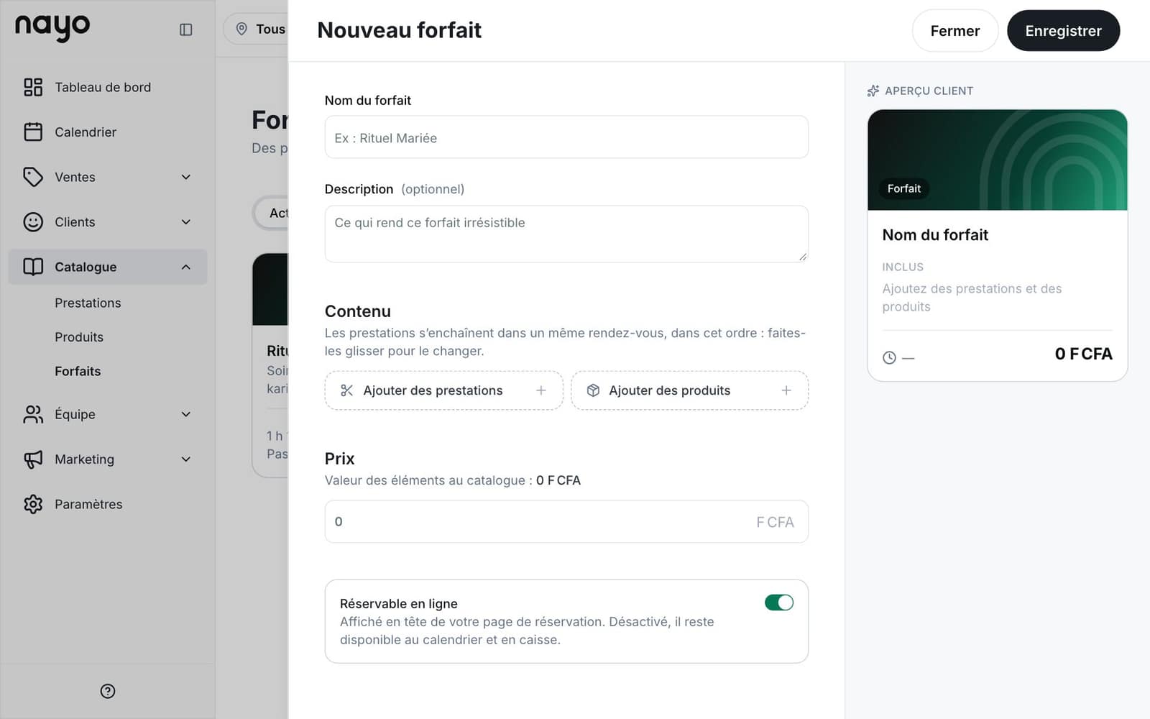
Task: Expand the Équipe menu chevron
Action: click(186, 414)
